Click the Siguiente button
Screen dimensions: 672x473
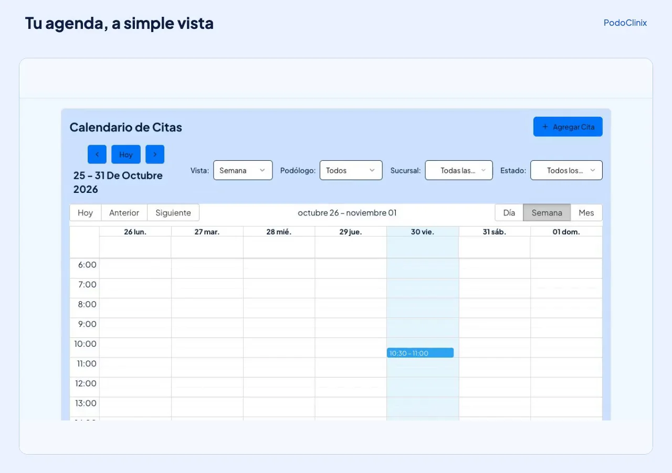click(173, 213)
